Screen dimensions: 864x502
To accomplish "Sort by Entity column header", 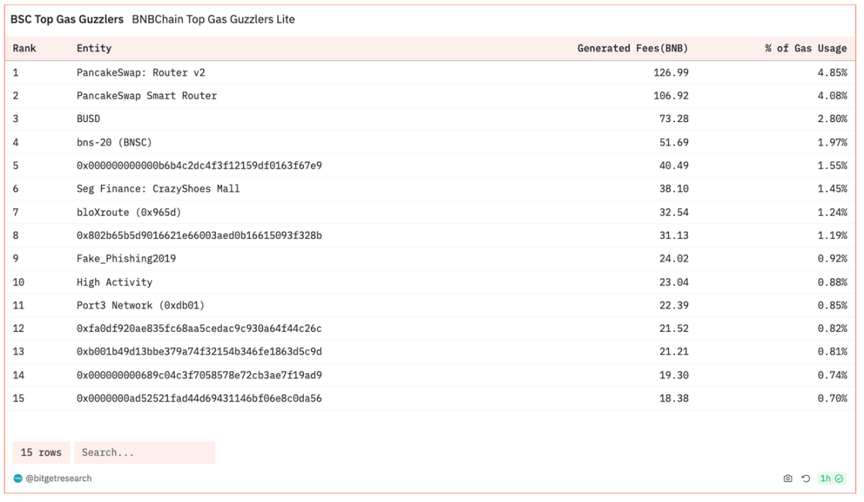I will tap(94, 49).
